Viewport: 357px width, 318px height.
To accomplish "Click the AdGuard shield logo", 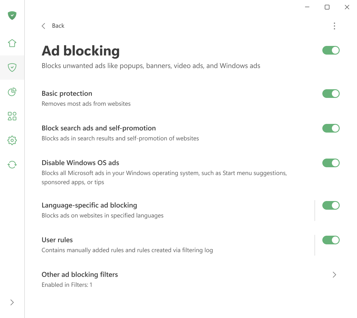I will click(x=12, y=16).
